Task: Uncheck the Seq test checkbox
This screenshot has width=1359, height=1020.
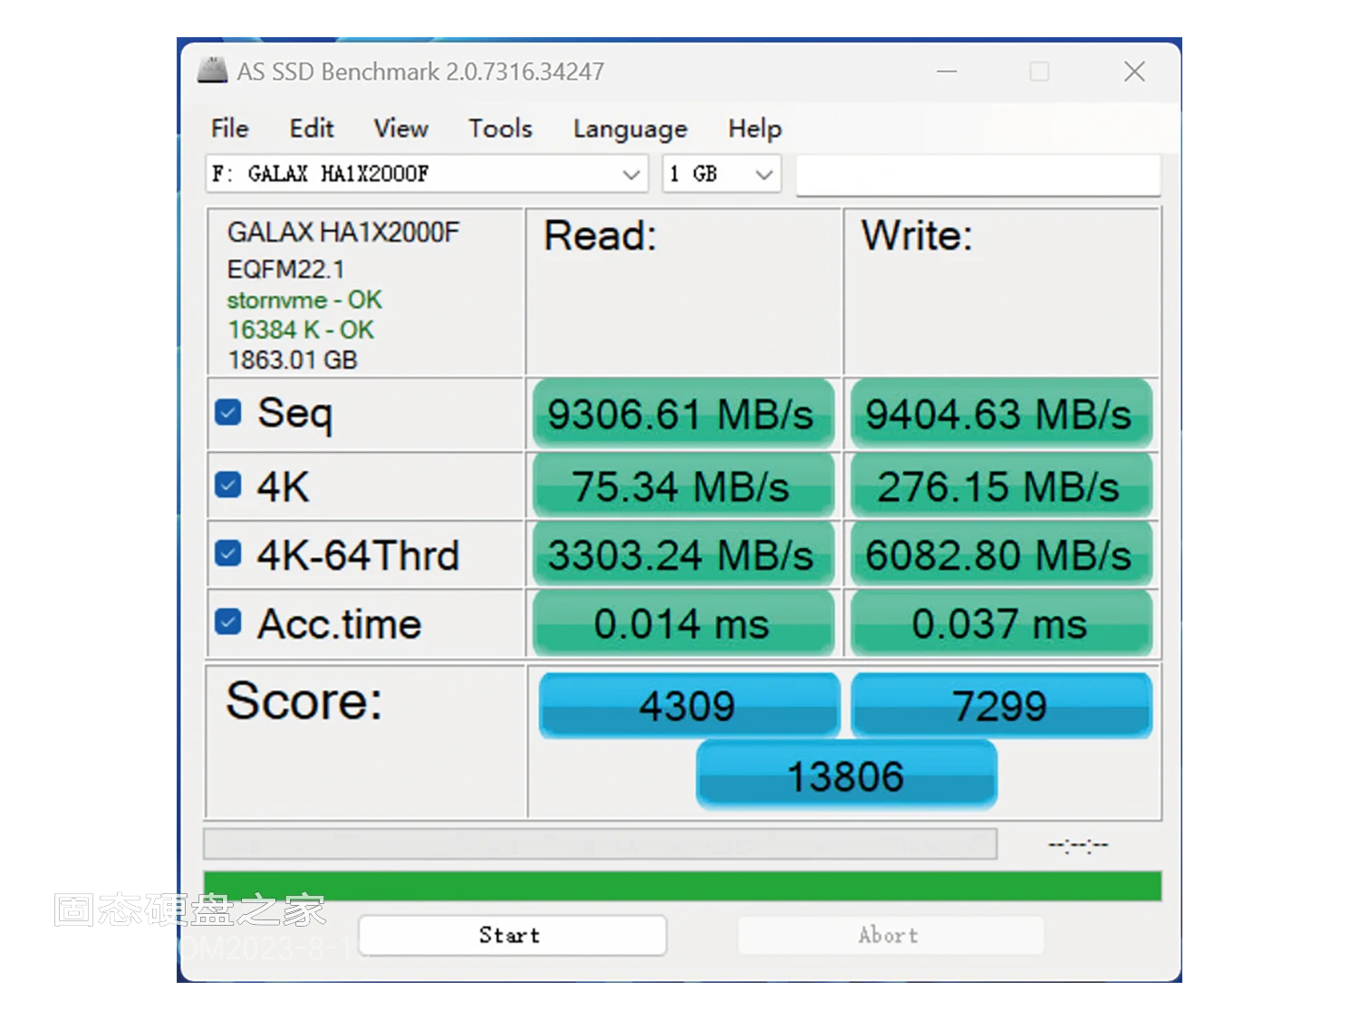Action: point(228,413)
